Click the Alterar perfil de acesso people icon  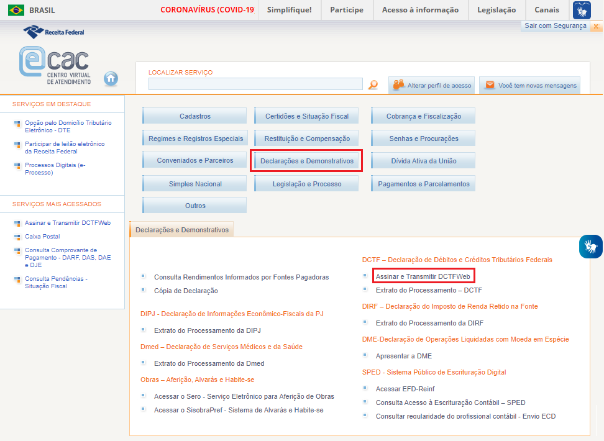(399, 84)
